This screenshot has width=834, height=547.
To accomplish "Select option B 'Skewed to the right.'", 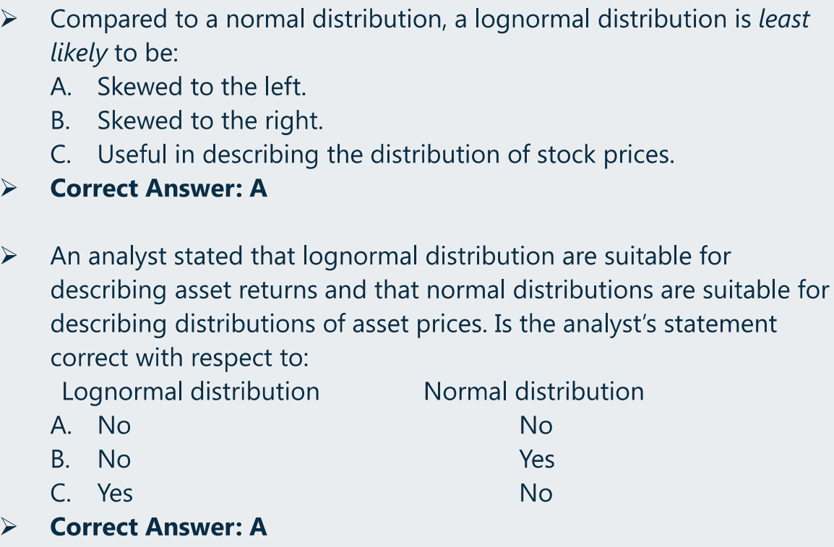I will click(x=210, y=121).
